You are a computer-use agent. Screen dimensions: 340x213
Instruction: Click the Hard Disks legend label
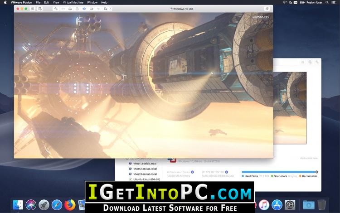[251, 176]
